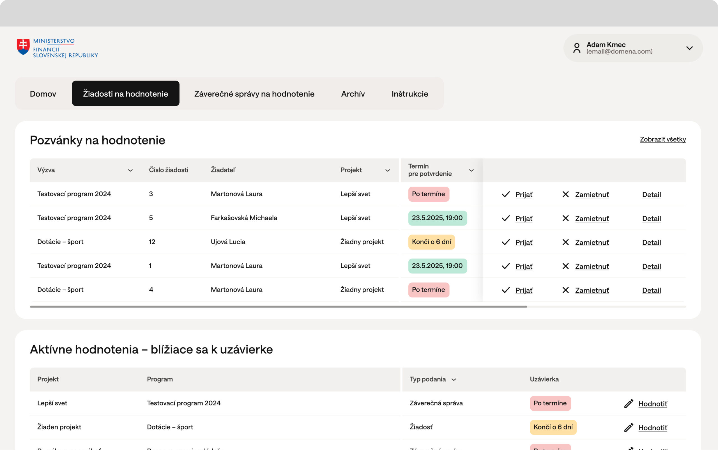Click Zamietnuť link for request number 3
Screen dimensions: 718x450
(592, 195)
